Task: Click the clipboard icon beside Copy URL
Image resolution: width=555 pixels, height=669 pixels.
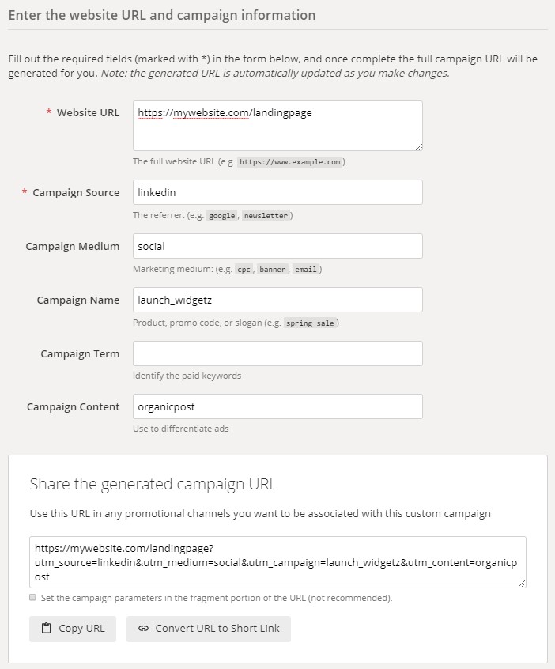Action: [x=46, y=629]
